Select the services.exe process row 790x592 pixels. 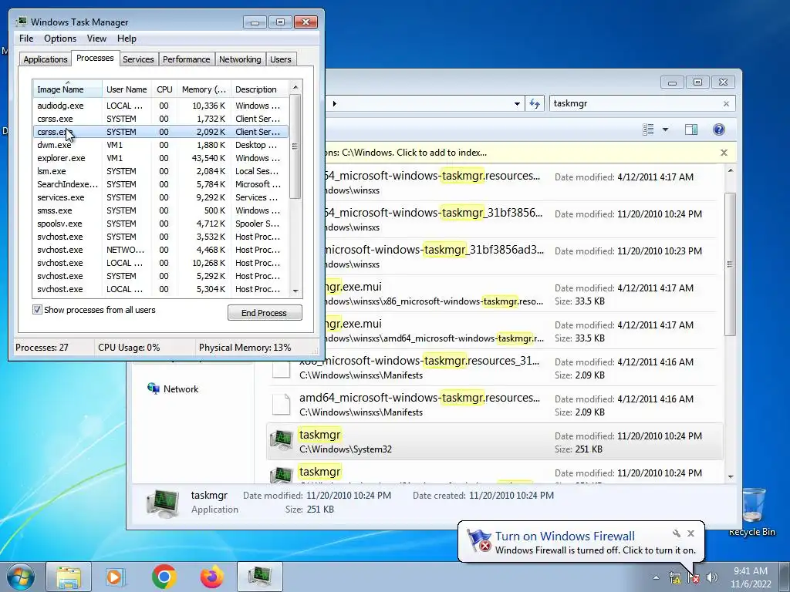click(160, 197)
